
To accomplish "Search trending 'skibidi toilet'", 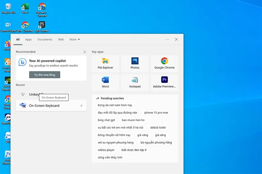I will 158,128.
